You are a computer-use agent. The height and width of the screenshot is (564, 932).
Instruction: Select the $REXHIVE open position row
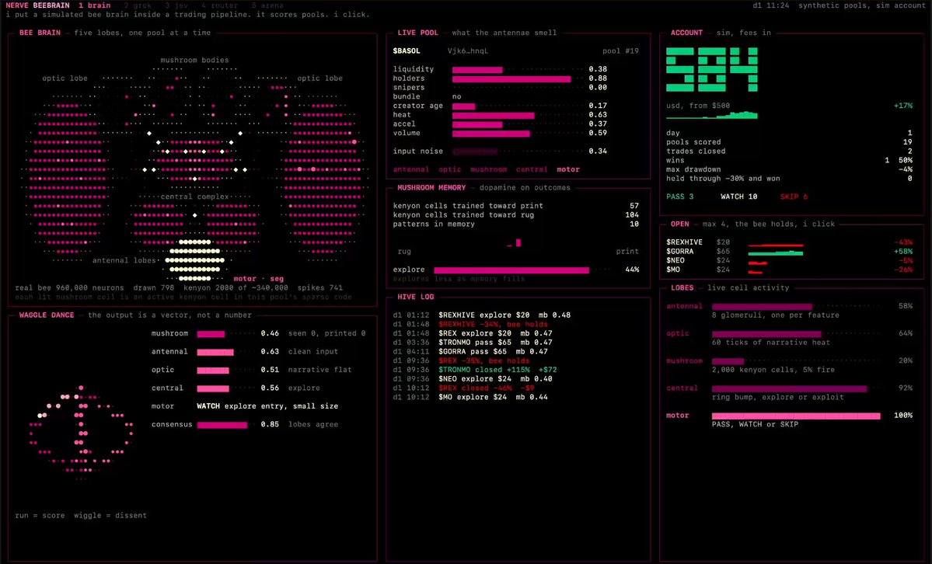tap(789, 242)
